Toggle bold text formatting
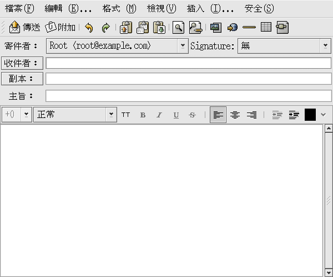This screenshot has width=333, height=277. 143,115
